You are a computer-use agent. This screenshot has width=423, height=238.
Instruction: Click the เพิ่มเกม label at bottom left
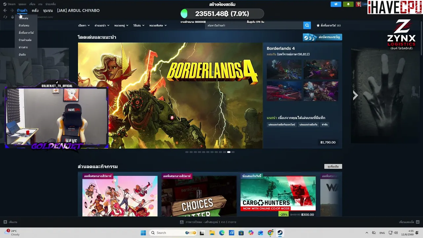pyautogui.click(x=13, y=222)
